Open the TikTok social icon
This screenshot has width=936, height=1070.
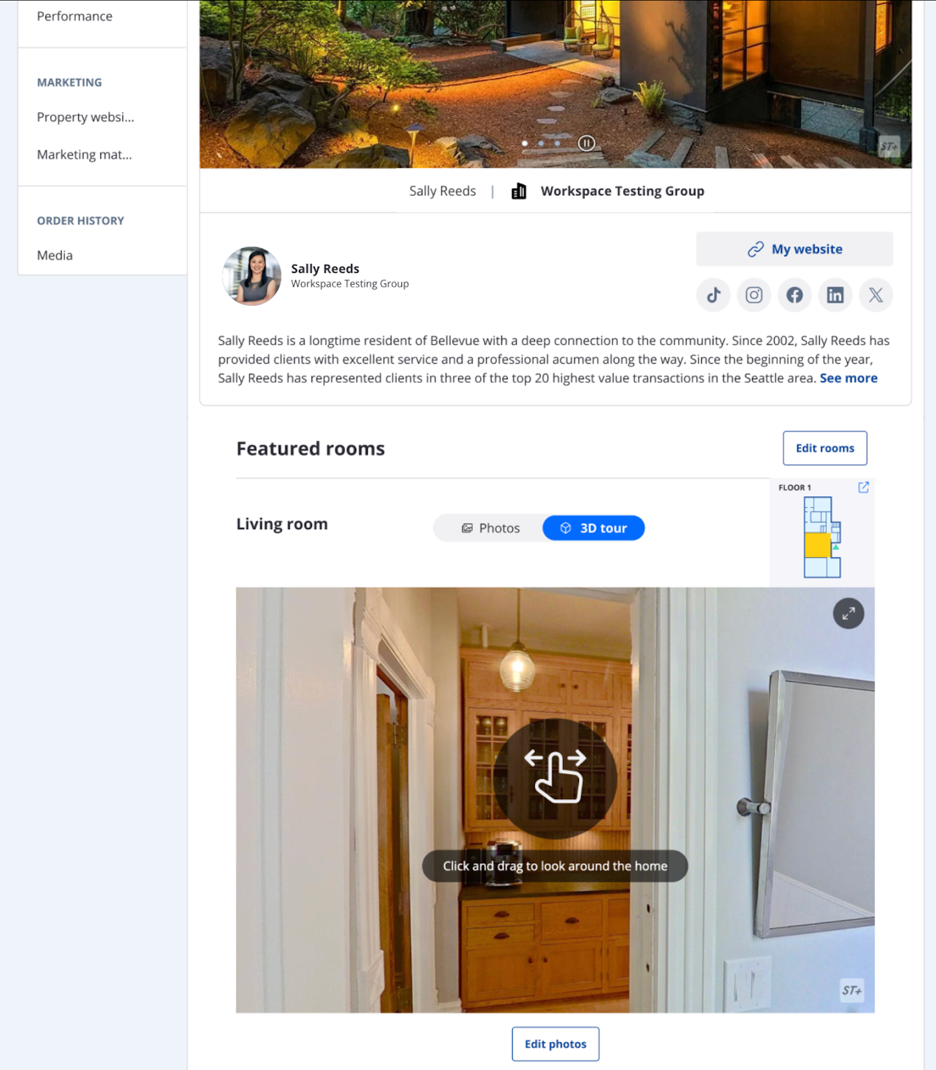[x=713, y=295]
